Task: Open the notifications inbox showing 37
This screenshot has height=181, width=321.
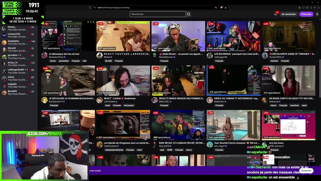Action: click(276, 14)
